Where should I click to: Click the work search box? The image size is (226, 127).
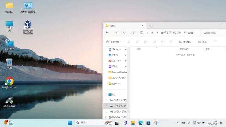[213, 33]
